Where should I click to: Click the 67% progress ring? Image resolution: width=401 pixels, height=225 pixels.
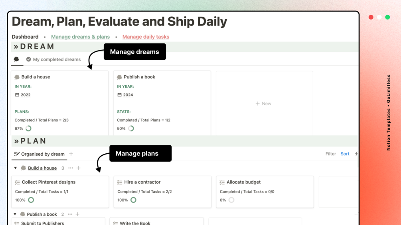click(x=29, y=129)
